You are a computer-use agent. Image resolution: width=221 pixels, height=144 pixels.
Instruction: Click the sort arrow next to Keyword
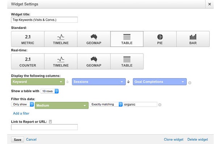tap(67, 82)
